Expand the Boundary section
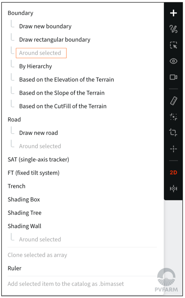Image resolution: width=185 pixels, height=298 pixels. click(20, 13)
